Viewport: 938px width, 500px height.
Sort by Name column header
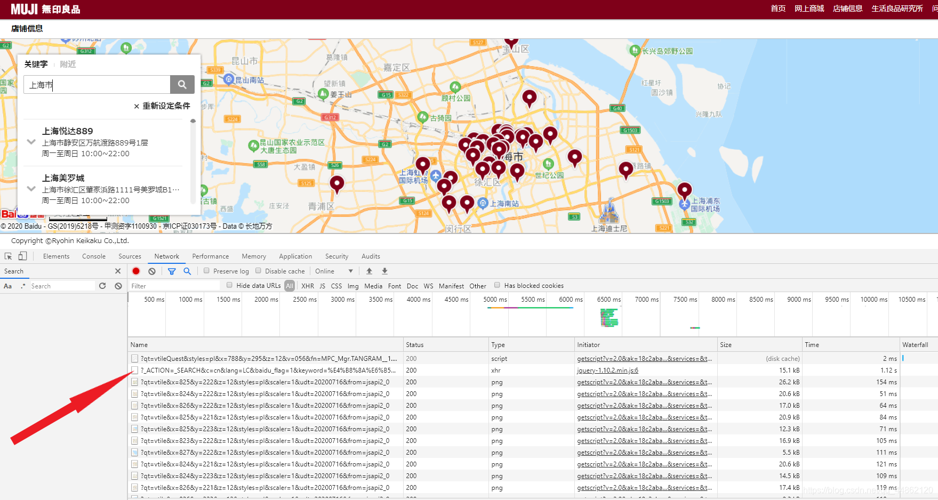[266, 345]
